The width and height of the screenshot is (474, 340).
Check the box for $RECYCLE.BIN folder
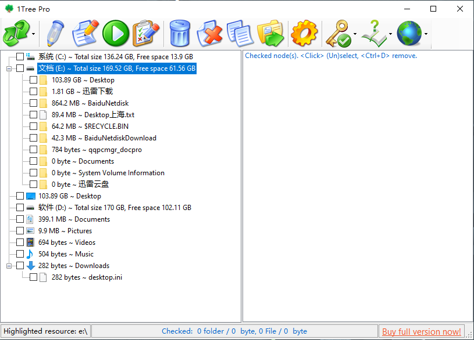(x=33, y=126)
